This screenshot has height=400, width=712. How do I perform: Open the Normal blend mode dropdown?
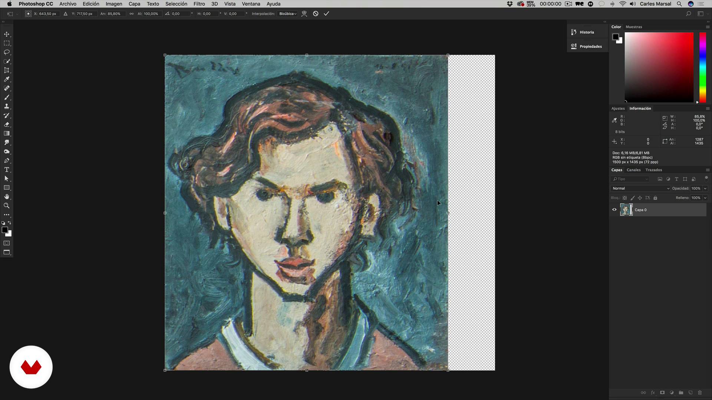(640, 189)
